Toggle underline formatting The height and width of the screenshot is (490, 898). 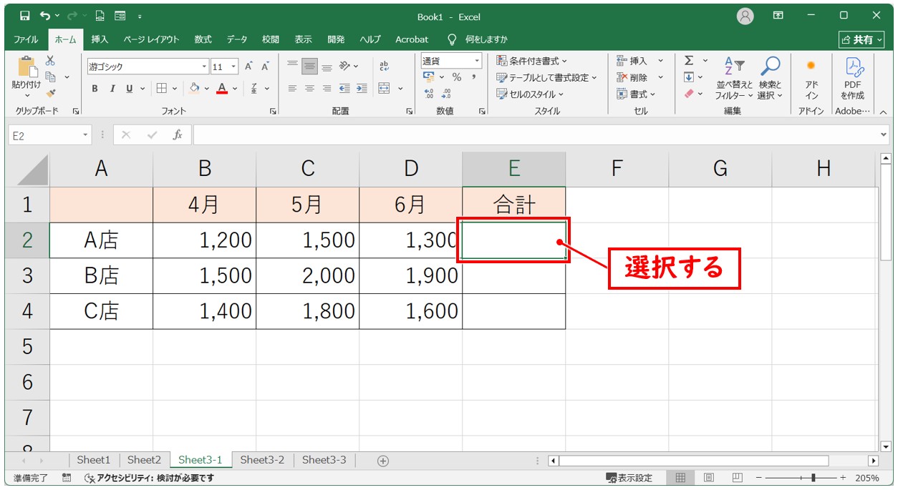pyautogui.click(x=130, y=89)
